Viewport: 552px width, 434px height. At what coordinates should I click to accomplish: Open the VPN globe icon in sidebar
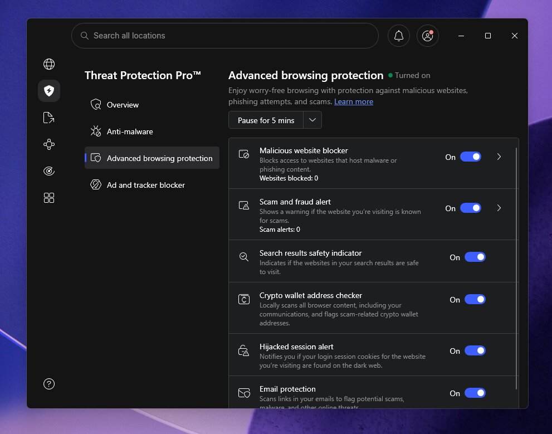(49, 64)
